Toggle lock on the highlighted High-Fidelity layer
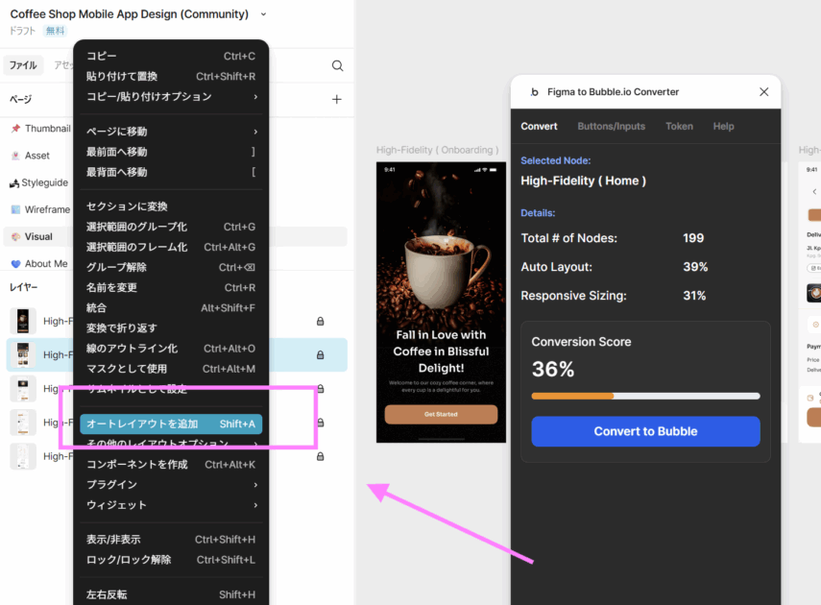This screenshot has width=821, height=605. [x=320, y=354]
